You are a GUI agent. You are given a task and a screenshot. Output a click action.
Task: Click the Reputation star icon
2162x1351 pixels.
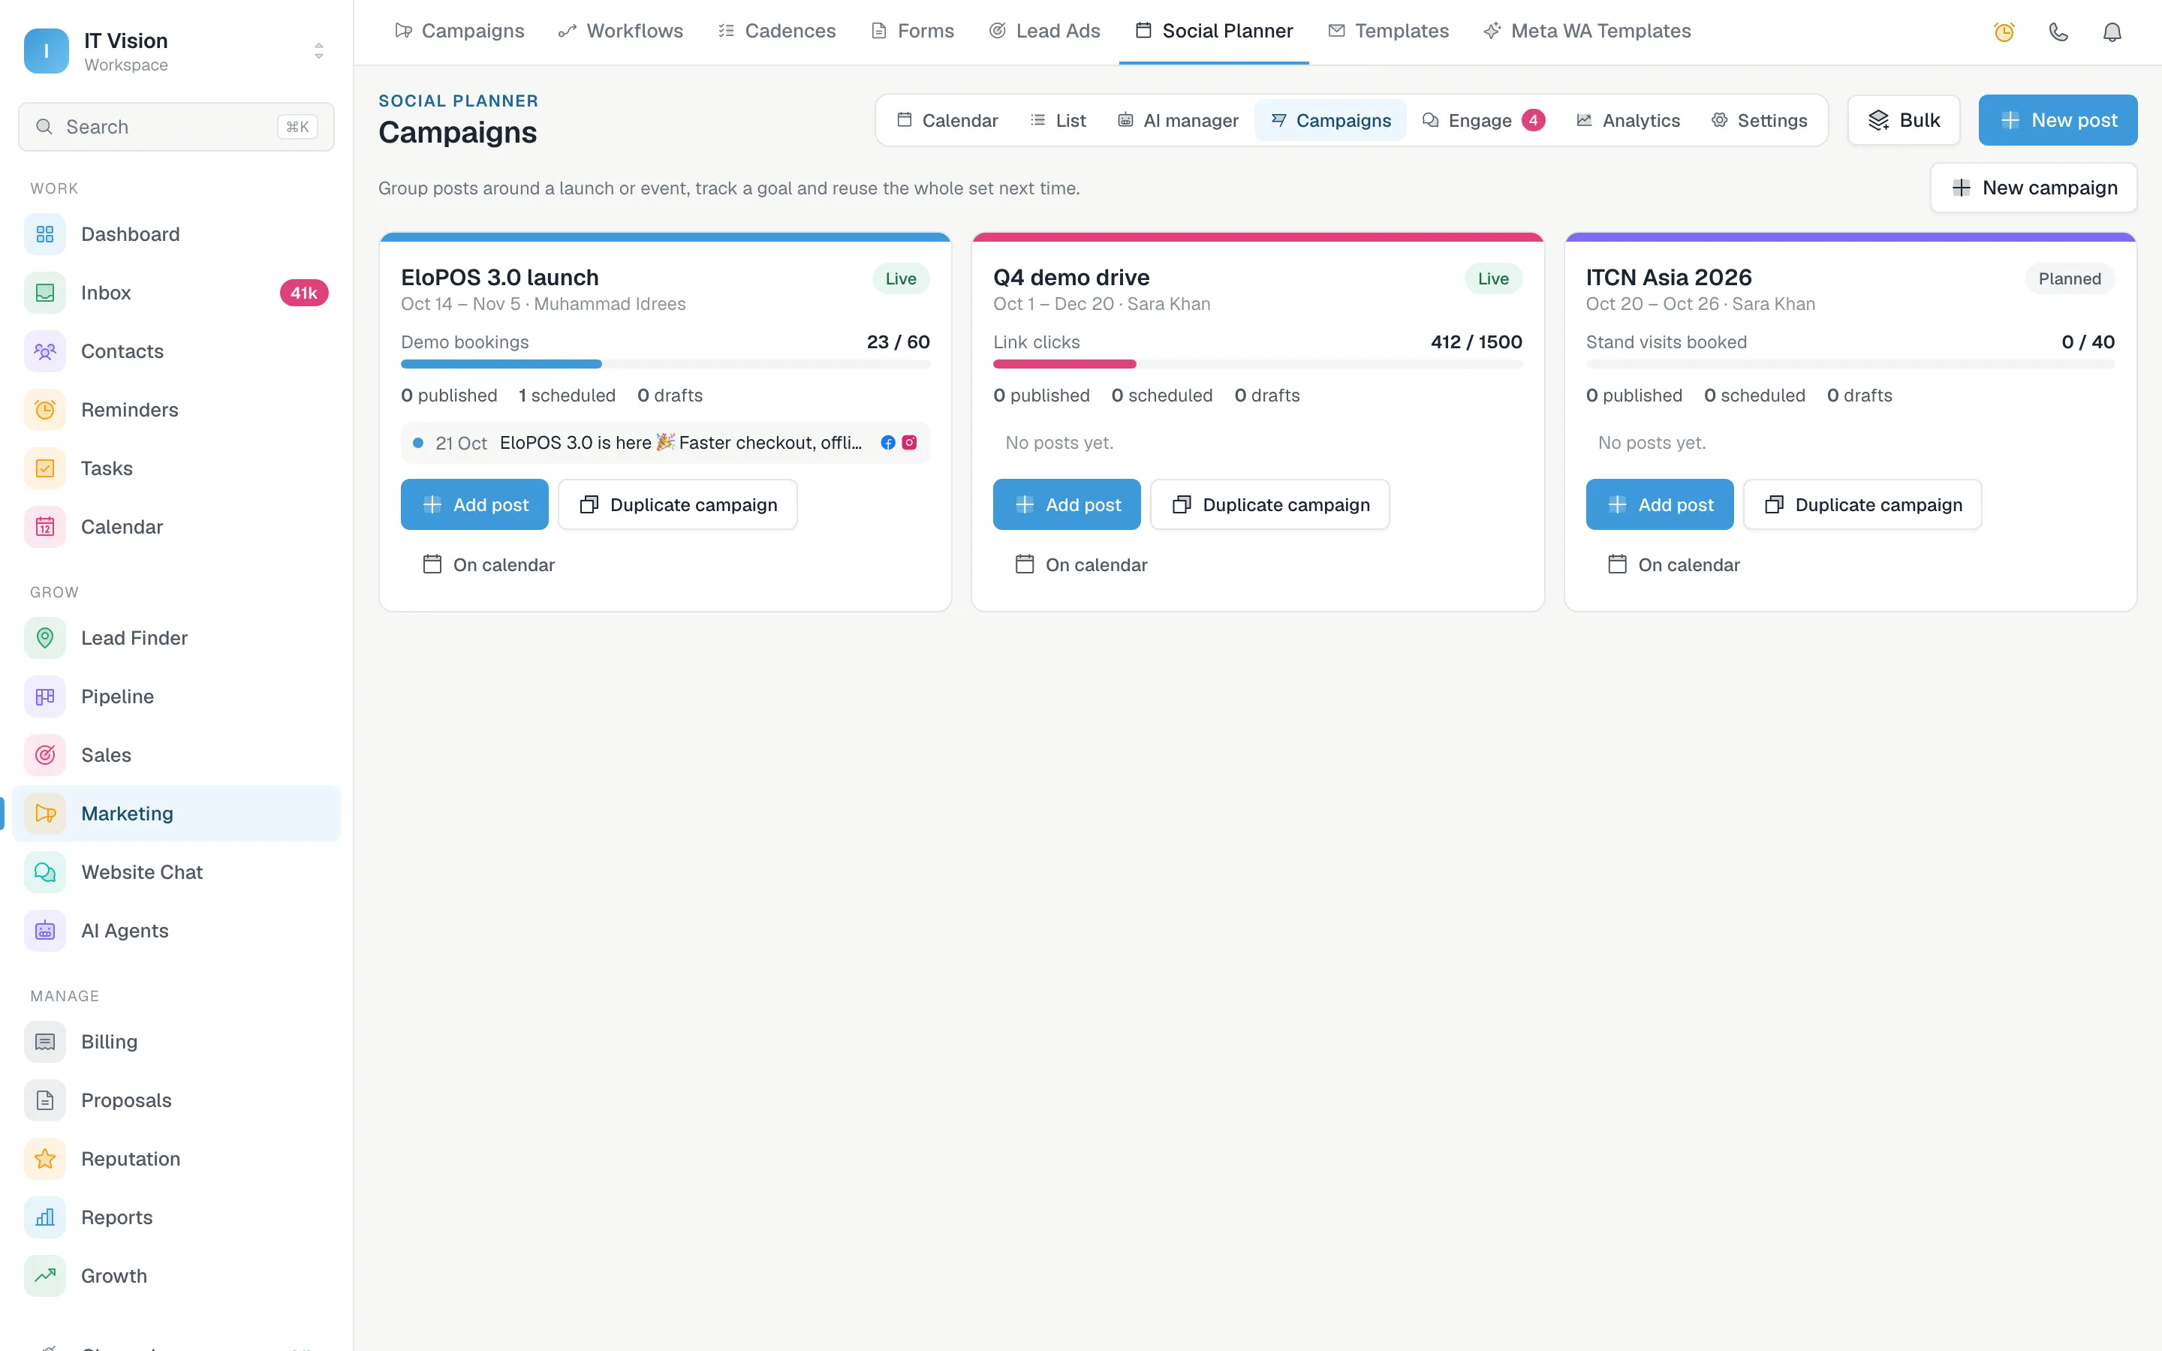tap(45, 1159)
